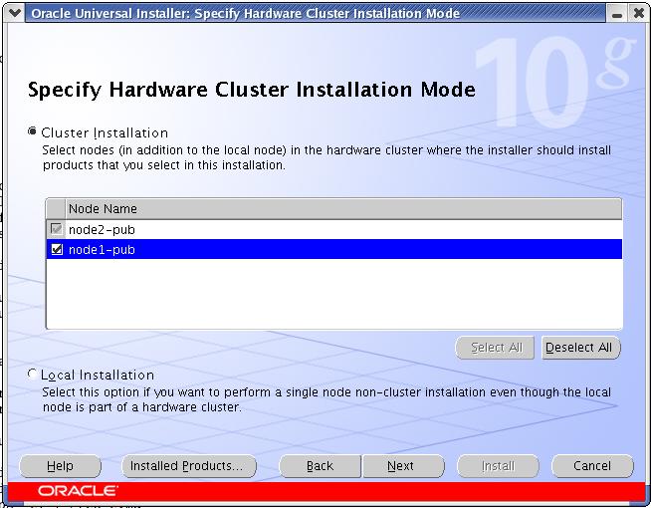
Task: Go Back to the previous step
Action: pyautogui.click(x=321, y=466)
